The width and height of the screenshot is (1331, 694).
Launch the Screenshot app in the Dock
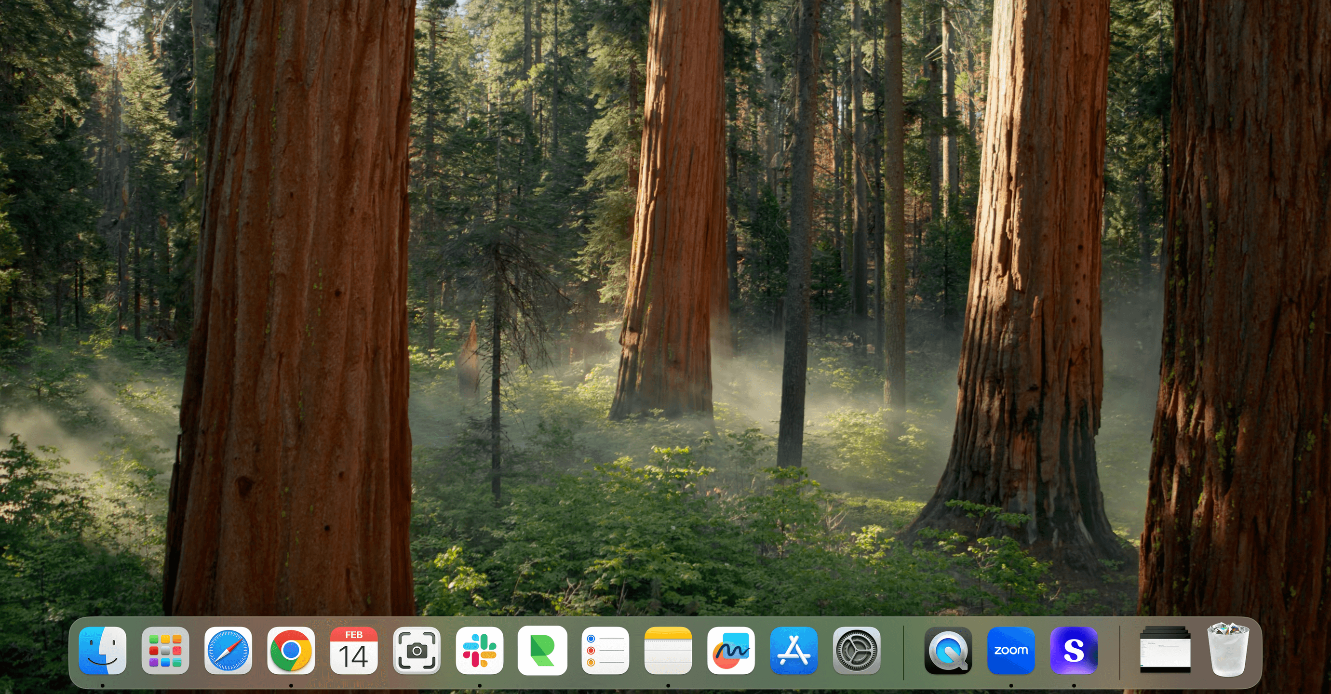[417, 651]
